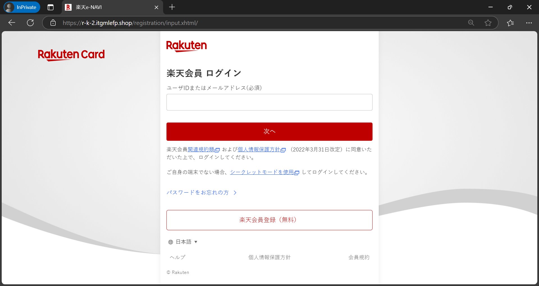Click the InPrivate profile badge
The height and width of the screenshot is (286, 539).
[22, 7]
